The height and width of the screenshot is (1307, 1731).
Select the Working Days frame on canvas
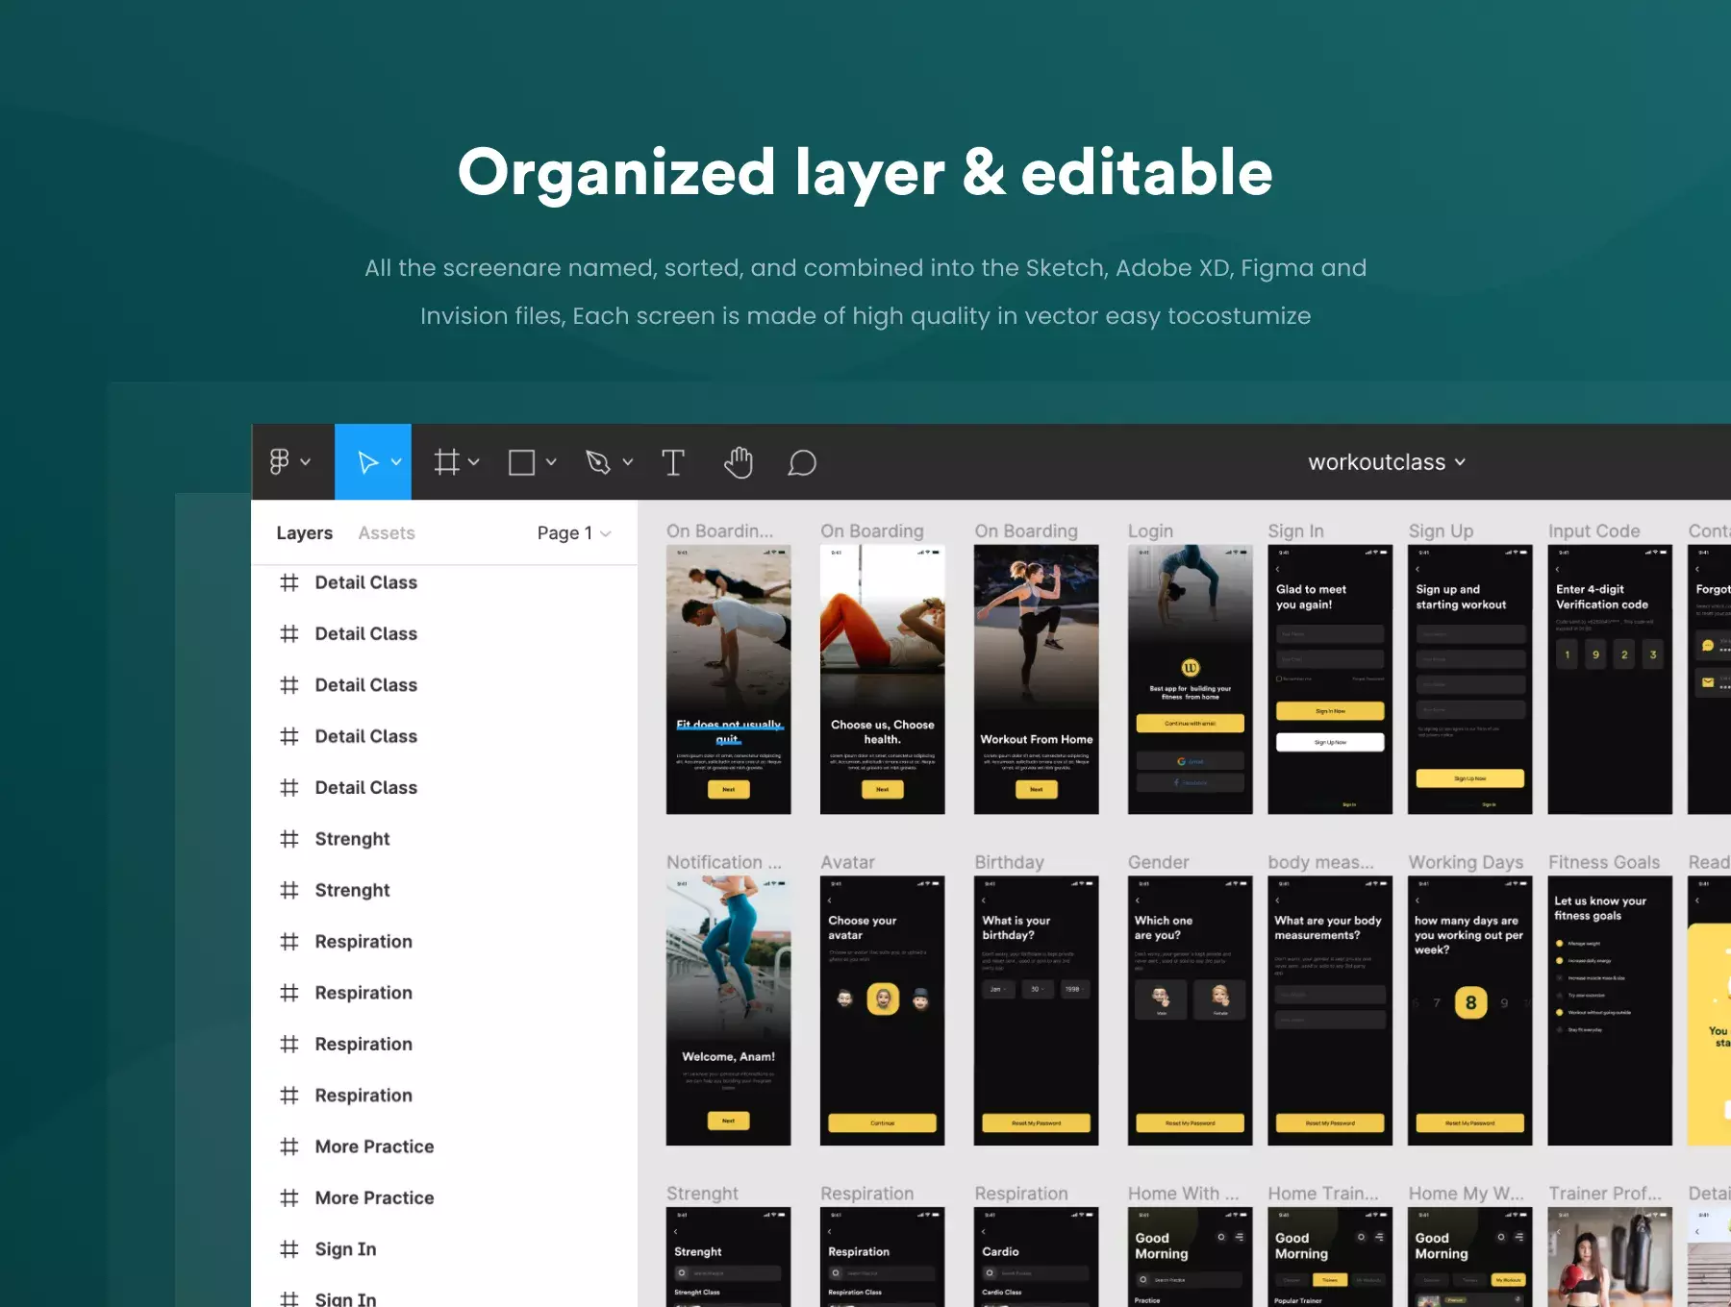point(1469,1010)
